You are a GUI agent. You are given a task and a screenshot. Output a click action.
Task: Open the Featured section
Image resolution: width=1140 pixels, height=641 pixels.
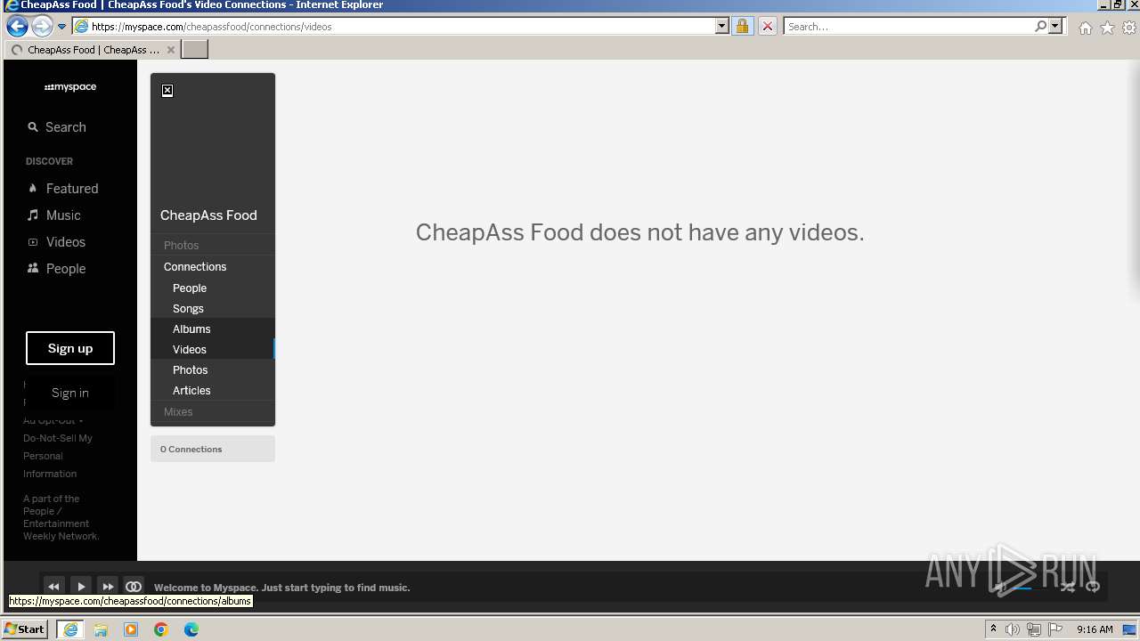[72, 189]
